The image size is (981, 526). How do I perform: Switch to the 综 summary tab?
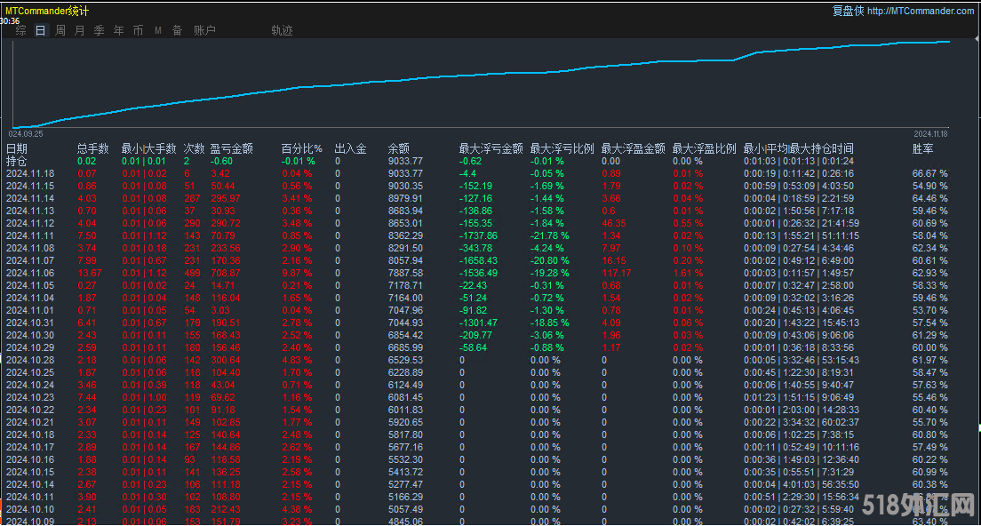(x=21, y=30)
